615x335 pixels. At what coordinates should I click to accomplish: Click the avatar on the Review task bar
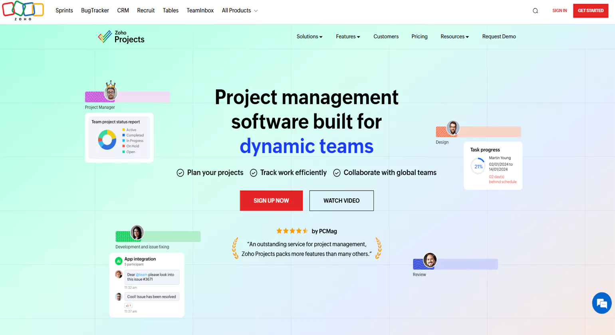pos(430,259)
